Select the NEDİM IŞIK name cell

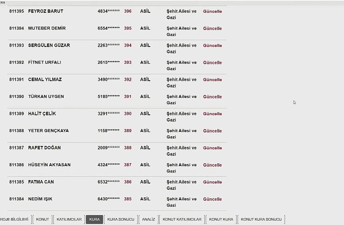tap(40, 199)
